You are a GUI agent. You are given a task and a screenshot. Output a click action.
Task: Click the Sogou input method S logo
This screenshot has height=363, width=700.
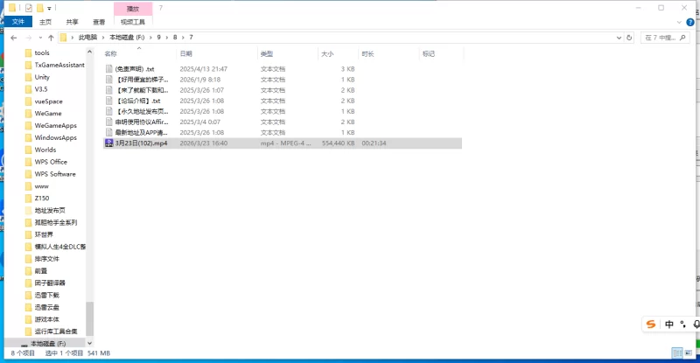coord(651,325)
